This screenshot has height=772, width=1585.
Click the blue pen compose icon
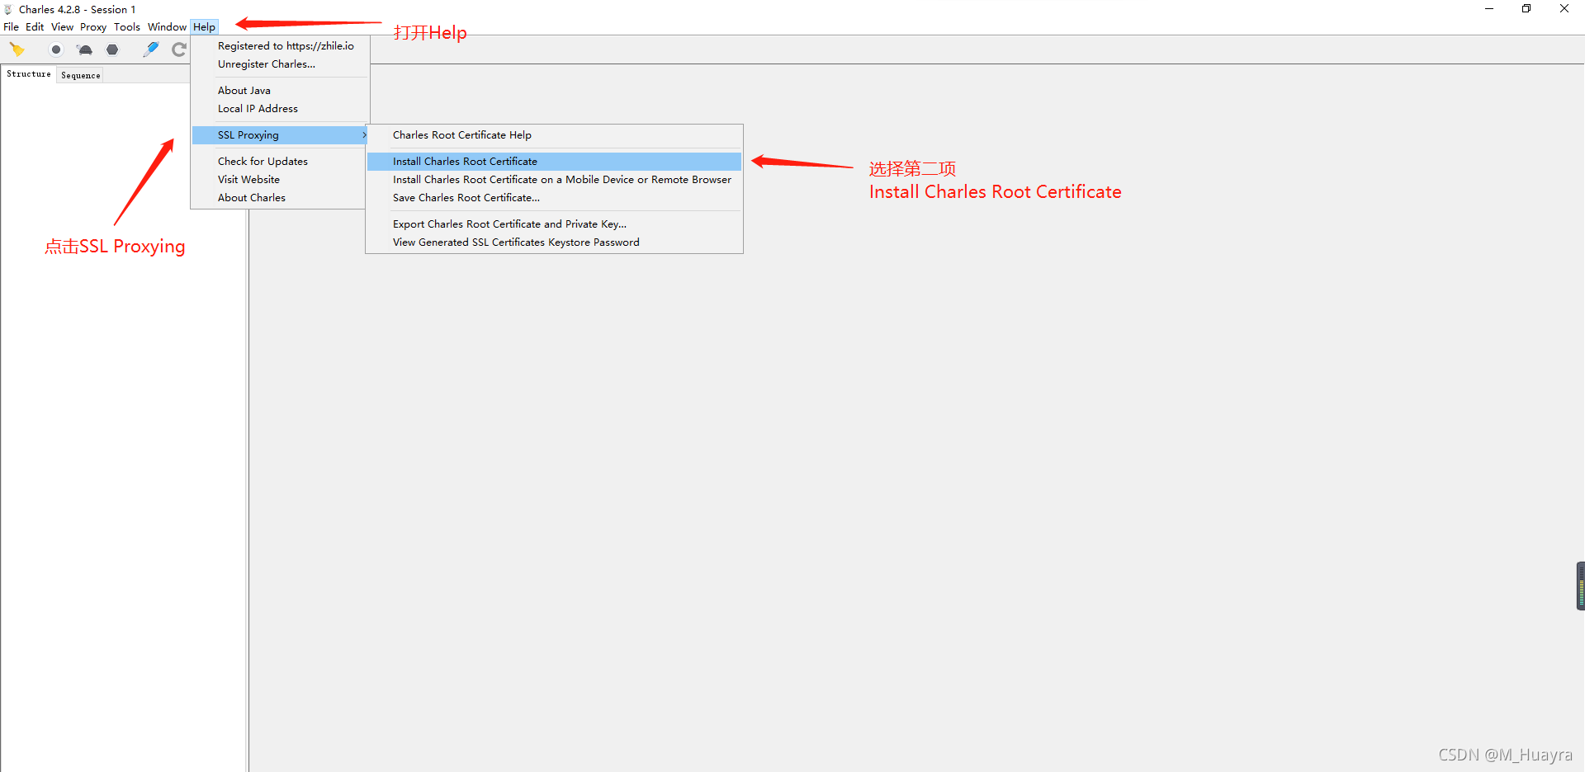(x=151, y=49)
